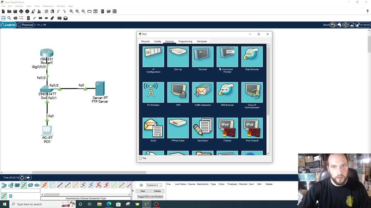
Task: Switch to Physical workspace view
Action: tap(26, 25)
